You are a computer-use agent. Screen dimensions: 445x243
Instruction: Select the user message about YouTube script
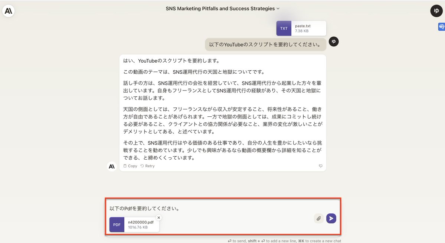pyautogui.click(x=265, y=44)
